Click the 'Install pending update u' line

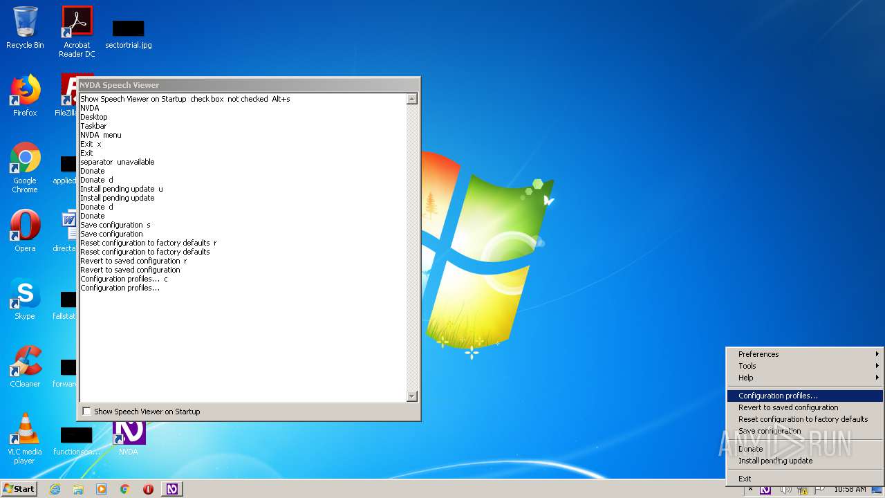point(122,189)
